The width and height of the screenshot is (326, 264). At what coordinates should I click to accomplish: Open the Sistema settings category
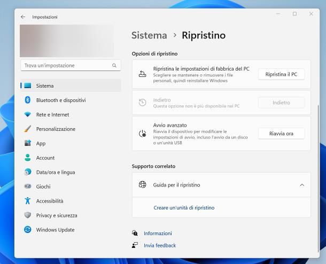click(x=71, y=86)
